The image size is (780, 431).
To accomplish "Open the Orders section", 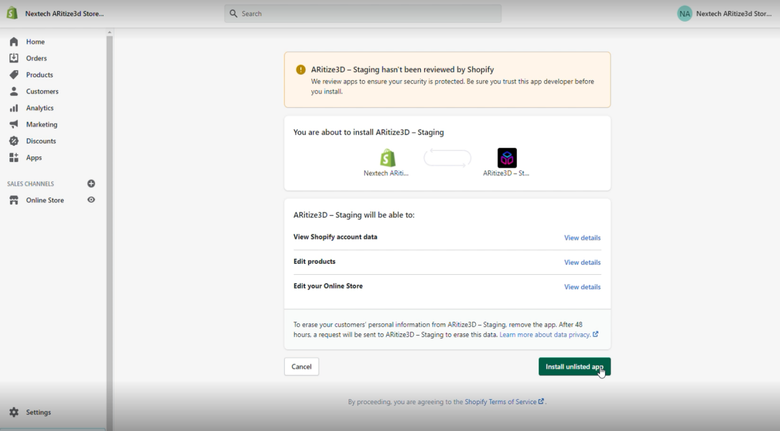I will click(36, 58).
